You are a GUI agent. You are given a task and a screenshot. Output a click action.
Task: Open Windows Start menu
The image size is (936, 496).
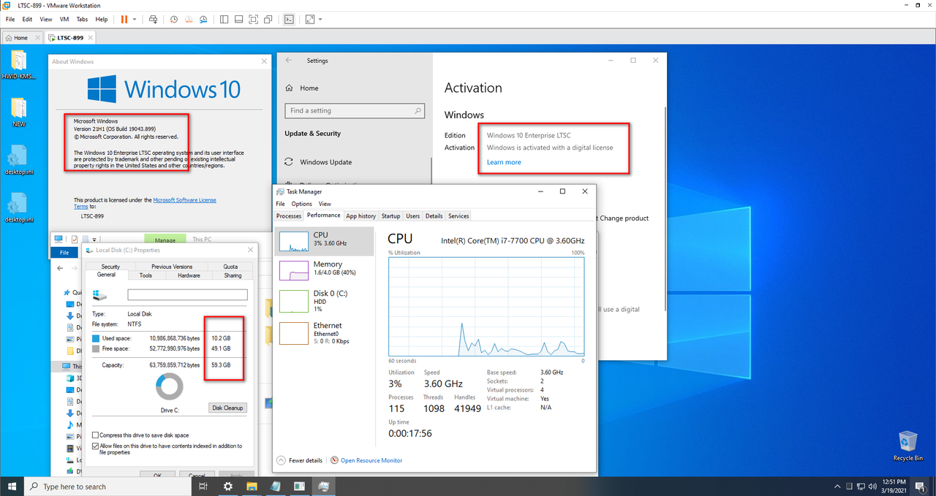point(12,486)
